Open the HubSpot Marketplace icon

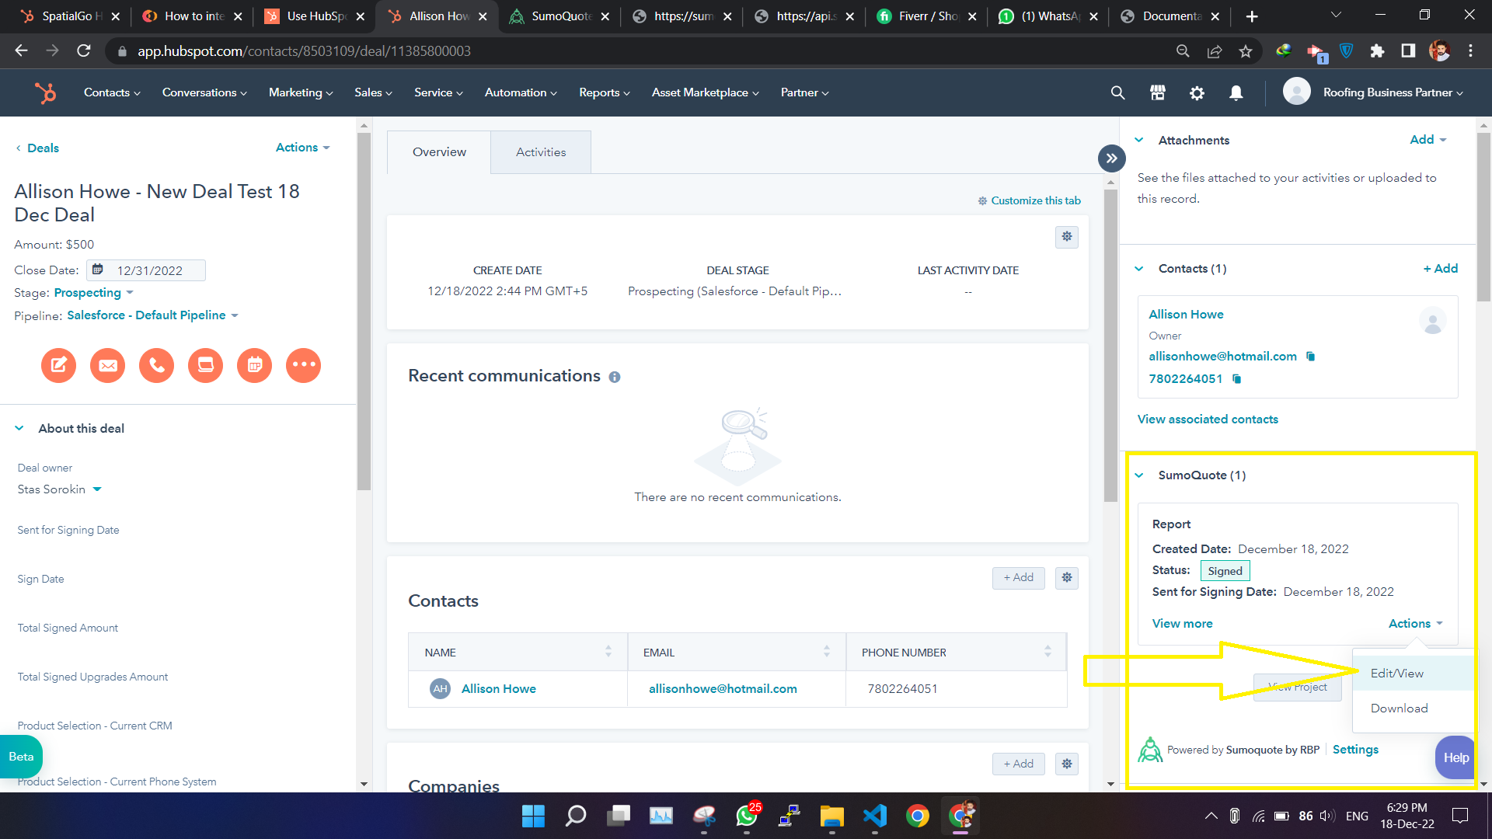tap(1157, 92)
